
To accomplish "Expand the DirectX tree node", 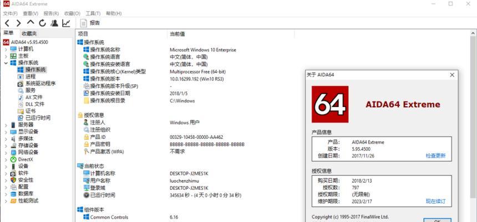I will click(6, 159).
